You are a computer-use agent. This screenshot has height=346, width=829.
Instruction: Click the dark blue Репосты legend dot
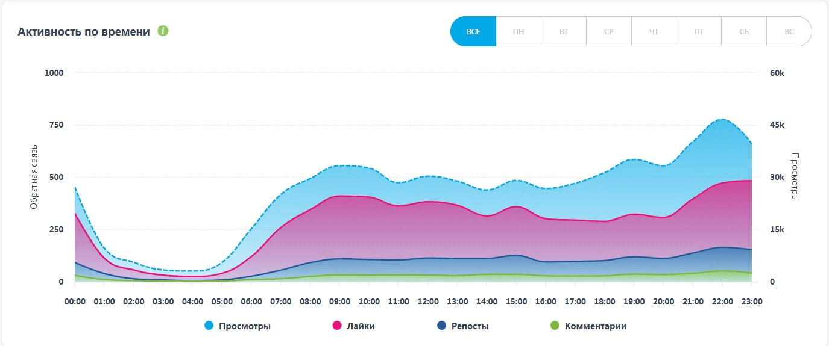coord(441,326)
